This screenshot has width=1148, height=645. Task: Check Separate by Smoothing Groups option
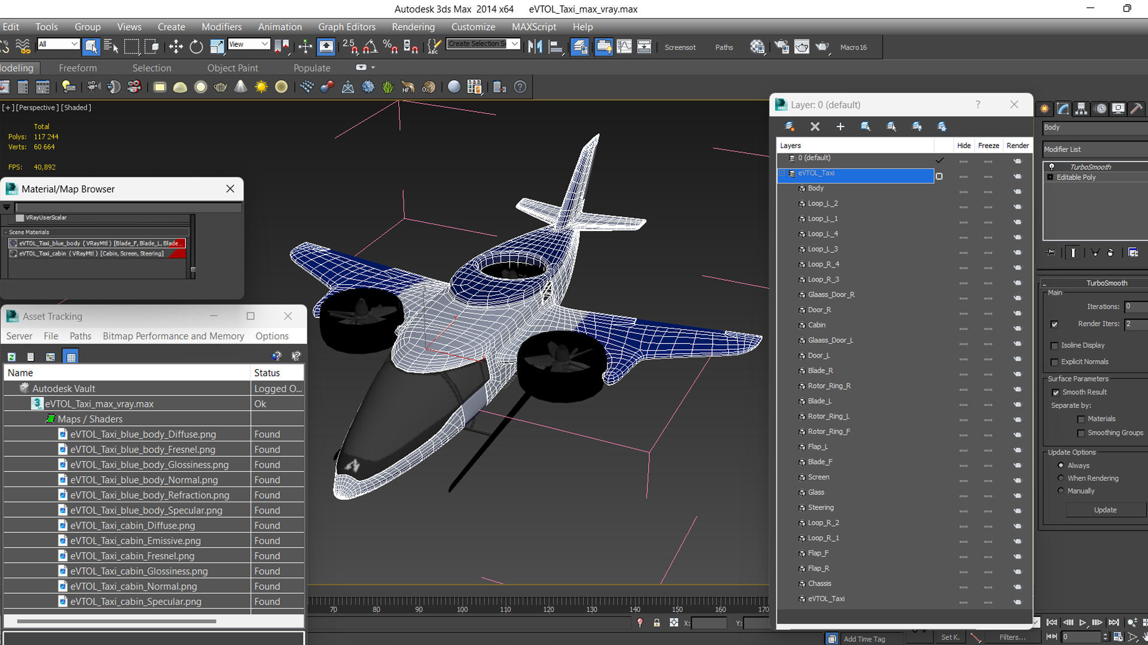(1081, 434)
